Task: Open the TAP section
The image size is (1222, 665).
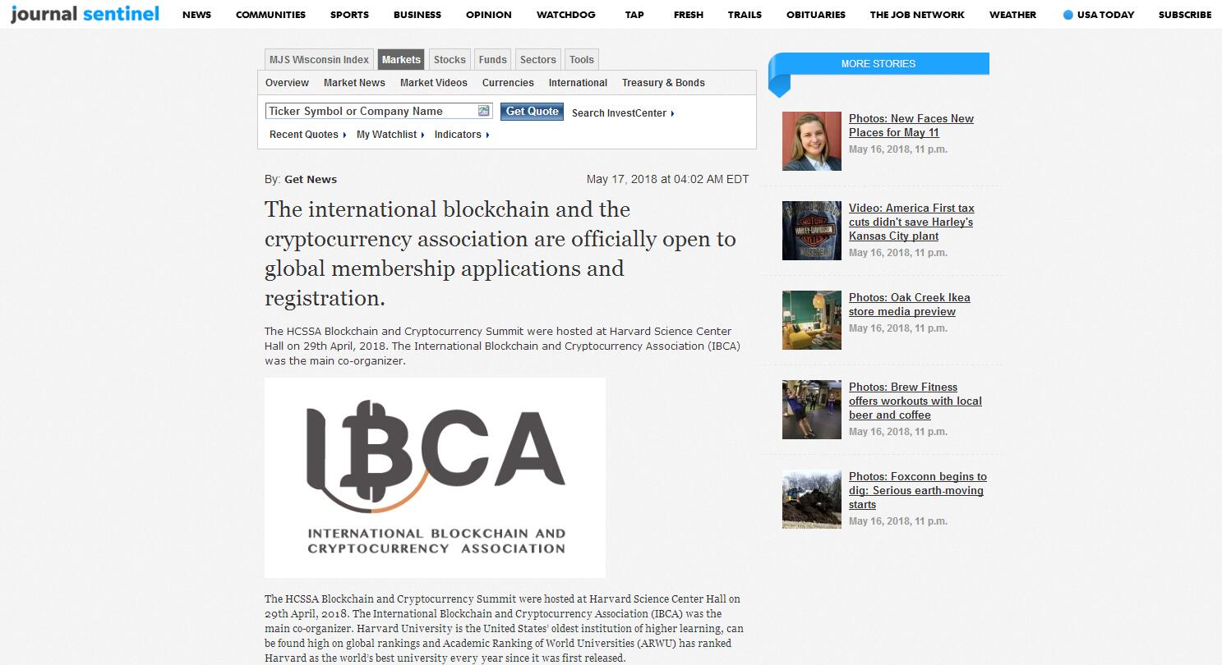Action: click(x=634, y=15)
